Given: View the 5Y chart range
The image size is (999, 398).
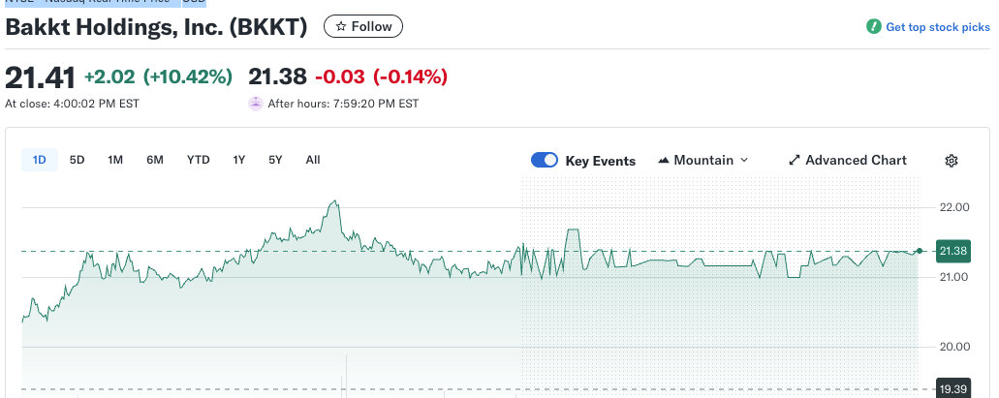Looking at the screenshot, I should coord(275,160).
